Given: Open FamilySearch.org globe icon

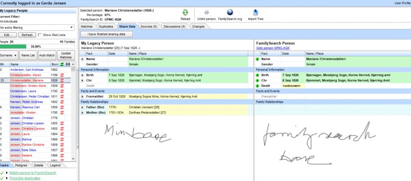Looking at the screenshot, I should [230, 12].
